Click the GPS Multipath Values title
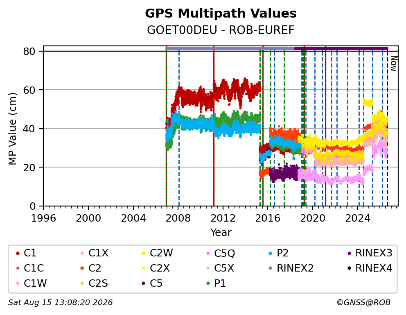Screen dimensions: 406x315 click(x=221, y=13)
